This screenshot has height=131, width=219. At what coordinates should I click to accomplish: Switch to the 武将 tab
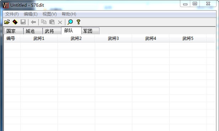(x=52, y=31)
